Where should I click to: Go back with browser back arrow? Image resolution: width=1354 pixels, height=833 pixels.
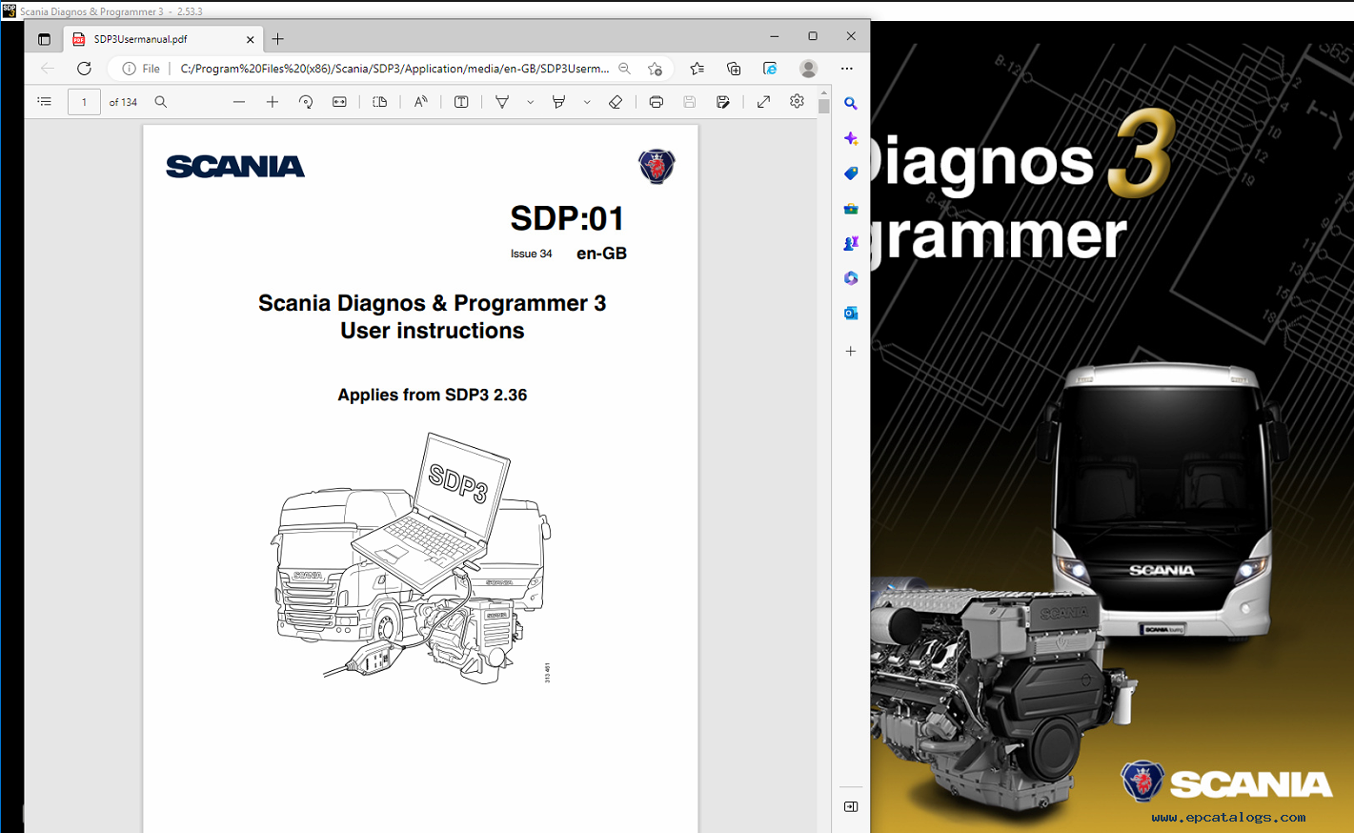(x=47, y=69)
